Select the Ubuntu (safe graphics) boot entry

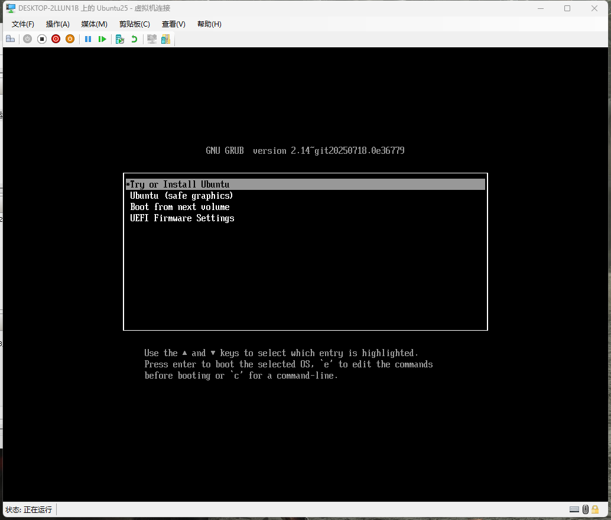tap(181, 196)
